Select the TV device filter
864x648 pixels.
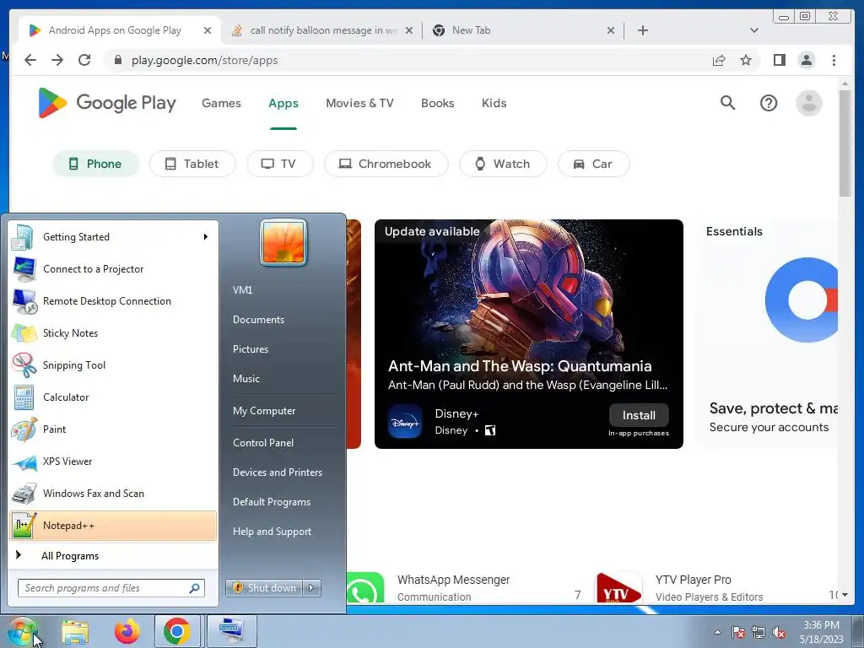[280, 164]
